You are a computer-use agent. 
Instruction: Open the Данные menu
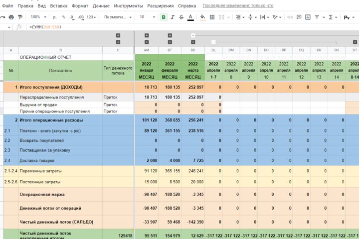pos(101,5)
